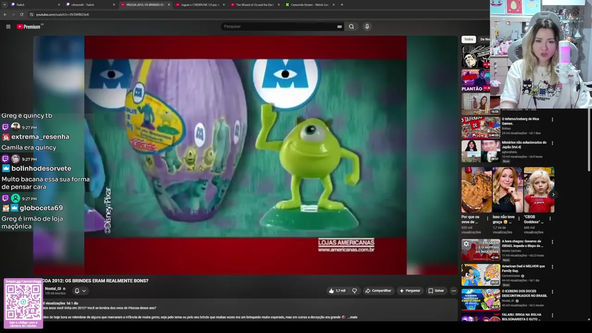Open options for 'Isso não teve graça' short
The width and height of the screenshot is (592, 333).
[x=518, y=218]
